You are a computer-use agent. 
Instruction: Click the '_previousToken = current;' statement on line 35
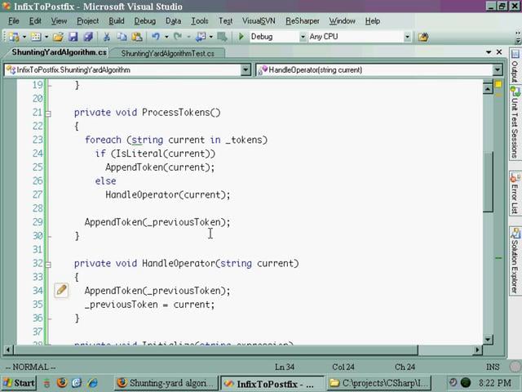[149, 305]
